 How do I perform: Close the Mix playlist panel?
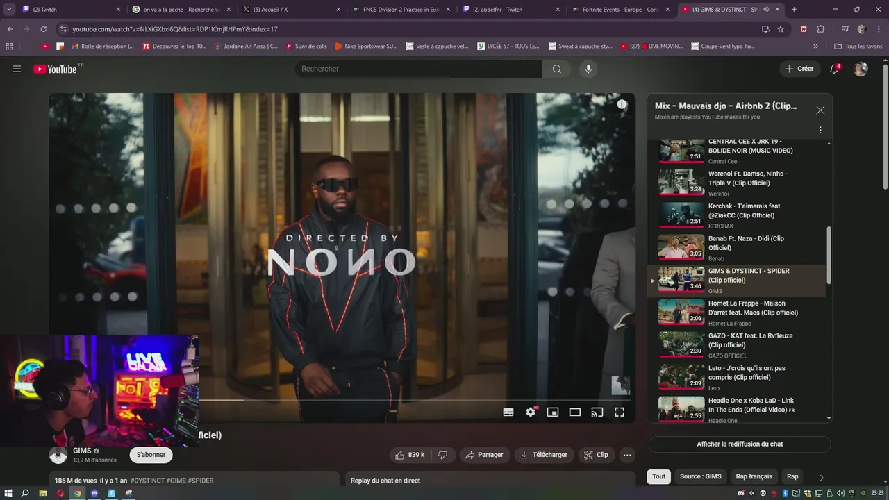point(820,110)
